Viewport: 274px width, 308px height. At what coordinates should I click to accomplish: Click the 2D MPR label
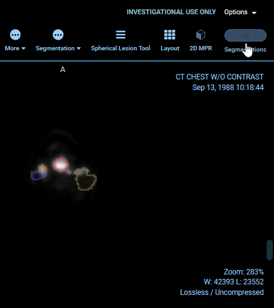pos(201,48)
